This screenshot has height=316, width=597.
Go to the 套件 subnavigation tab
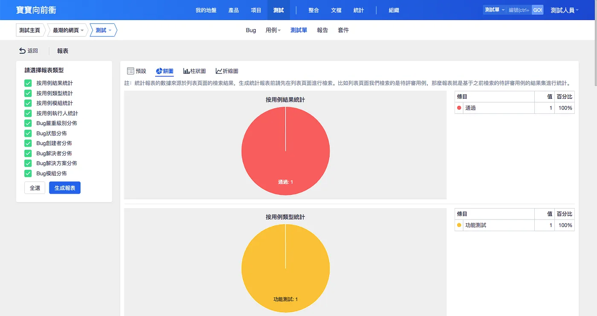343,30
